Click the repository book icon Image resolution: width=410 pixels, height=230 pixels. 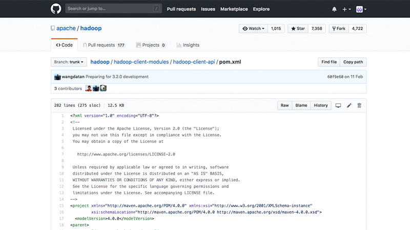[x=53, y=28]
